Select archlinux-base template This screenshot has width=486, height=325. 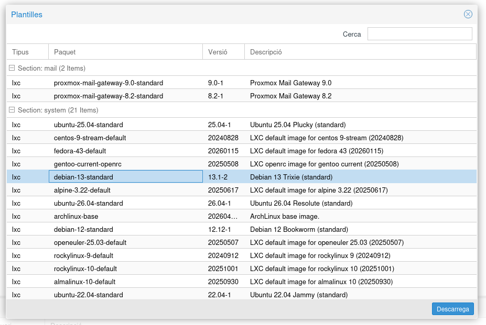pos(76,216)
